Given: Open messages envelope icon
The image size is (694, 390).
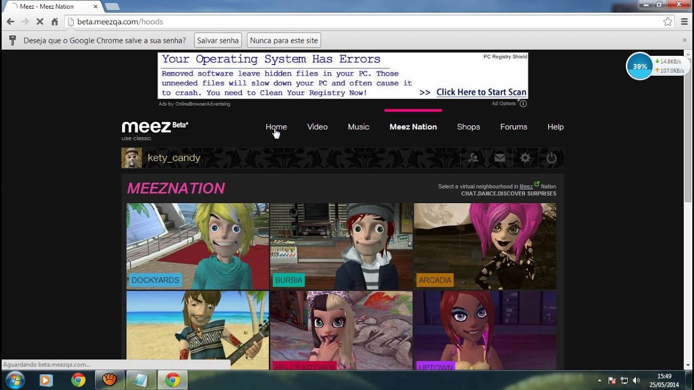Looking at the screenshot, I should (x=499, y=158).
